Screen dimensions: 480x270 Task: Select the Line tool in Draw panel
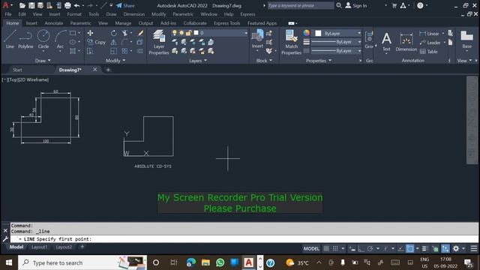pyautogui.click(x=10, y=39)
